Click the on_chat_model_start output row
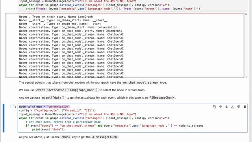Image resolution: width=252 pixels, height=142 pixels. pos(70,31)
